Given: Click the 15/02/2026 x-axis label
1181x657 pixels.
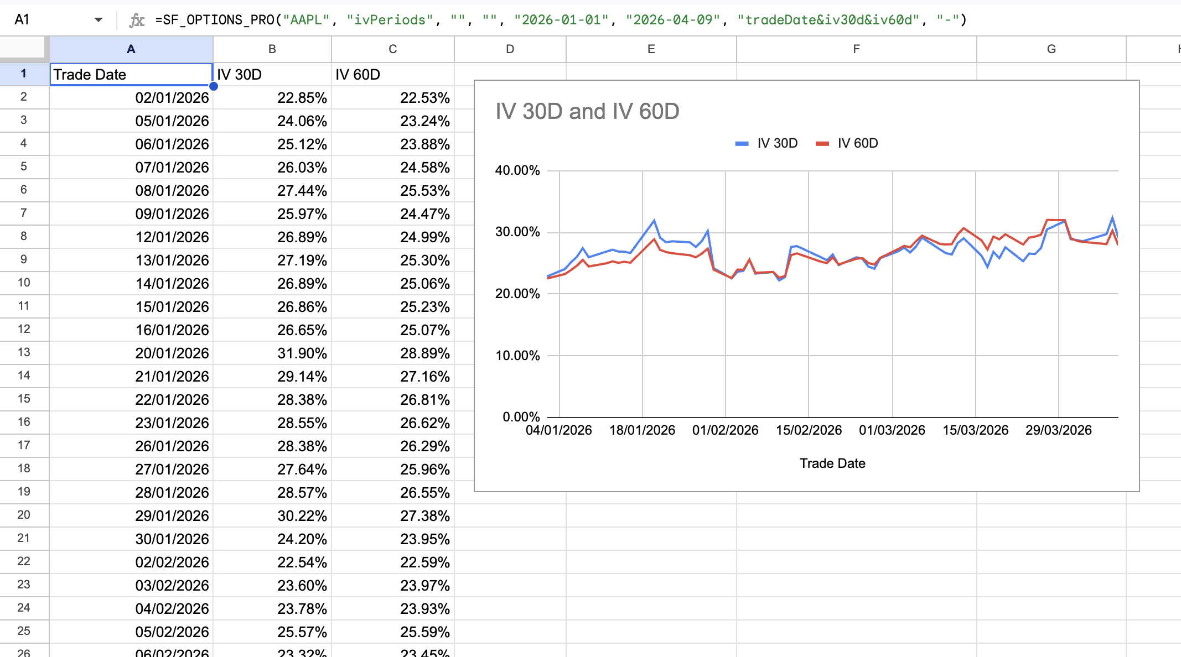Looking at the screenshot, I should (x=809, y=430).
